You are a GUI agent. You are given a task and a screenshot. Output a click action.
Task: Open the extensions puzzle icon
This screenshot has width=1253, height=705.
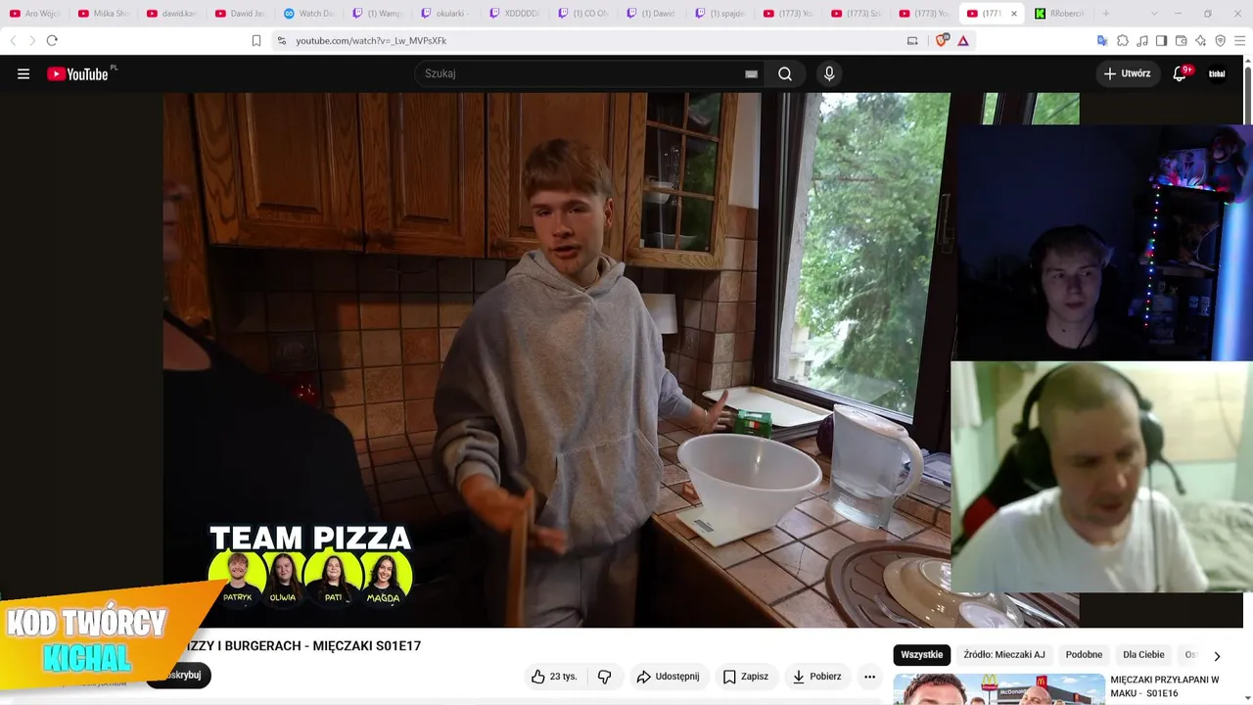(x=1123, y=40)
